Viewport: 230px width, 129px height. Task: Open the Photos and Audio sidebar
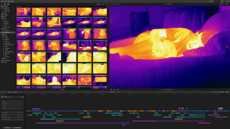(x=5, y=4)
